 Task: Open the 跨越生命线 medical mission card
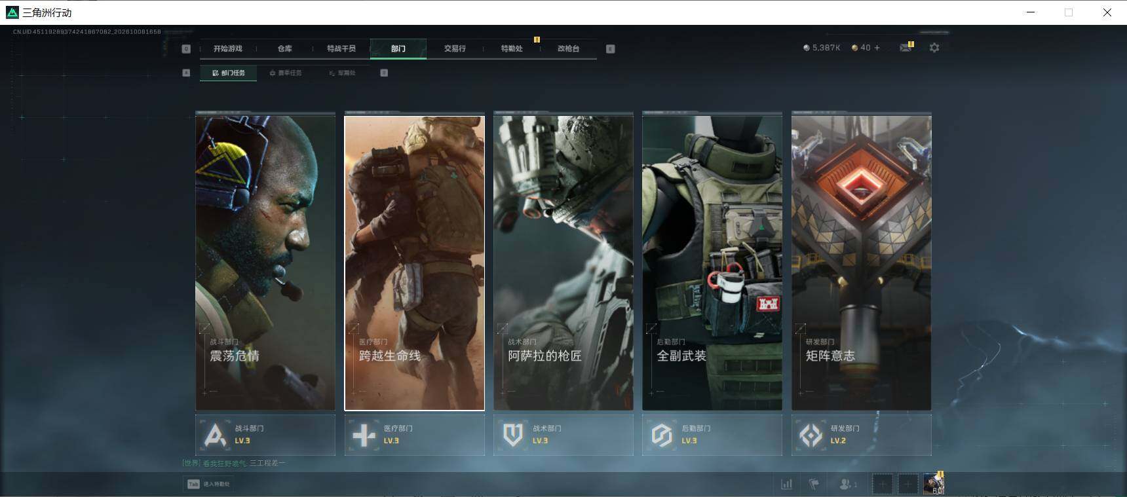pos(415,263)
